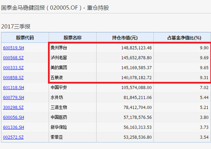Open stock code link 600056.SH
The width and height of the screenshot is (211, 149).
click(x=13, y=118)
